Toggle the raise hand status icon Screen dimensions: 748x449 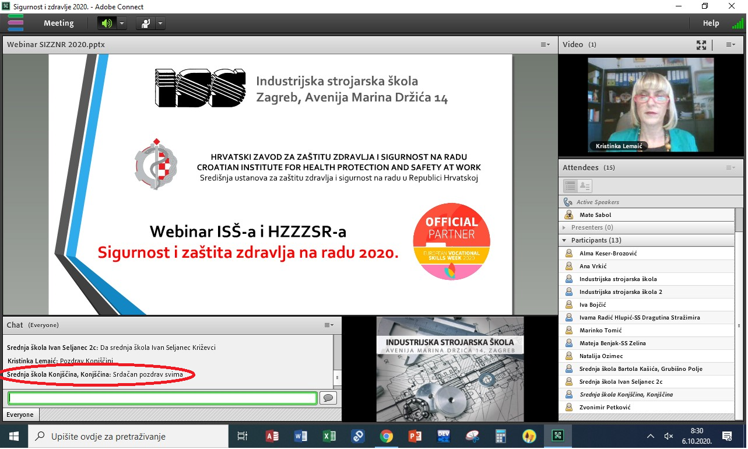145,23
